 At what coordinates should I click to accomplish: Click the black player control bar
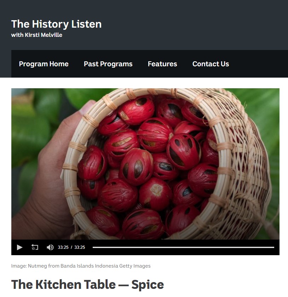click(145, 247)
